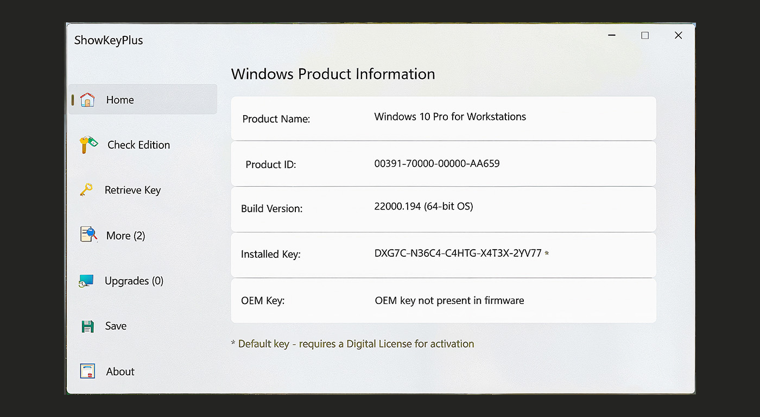Click the Check Edition keys icon
This screenshot has height=417, width=760.
coord(88,144)
